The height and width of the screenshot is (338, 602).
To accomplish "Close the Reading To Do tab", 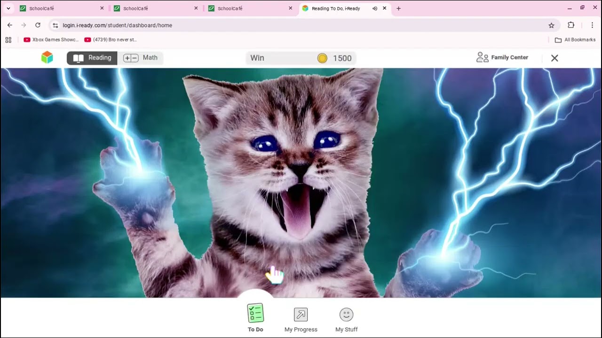I will click(x=384, y=8).
